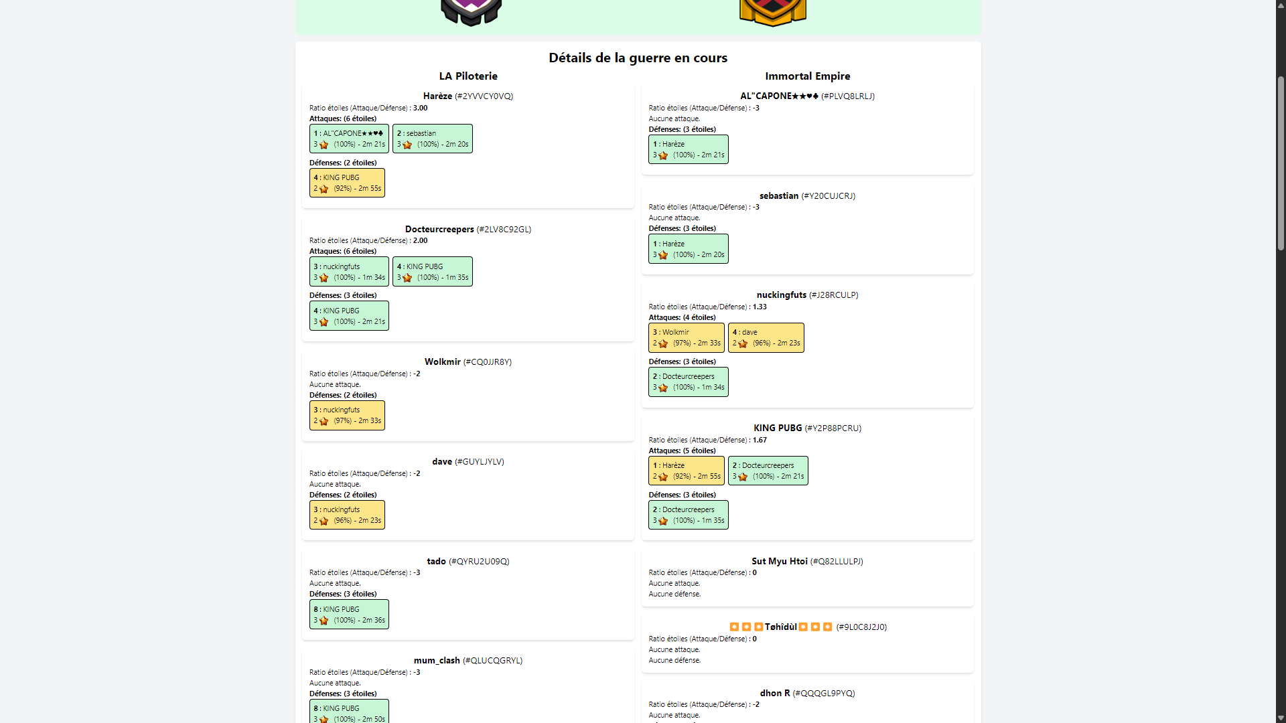Click the vertical scrollbar thumb
Image resolution: width=1286 pixels, height=723 pixels.
coord(1281,163)
